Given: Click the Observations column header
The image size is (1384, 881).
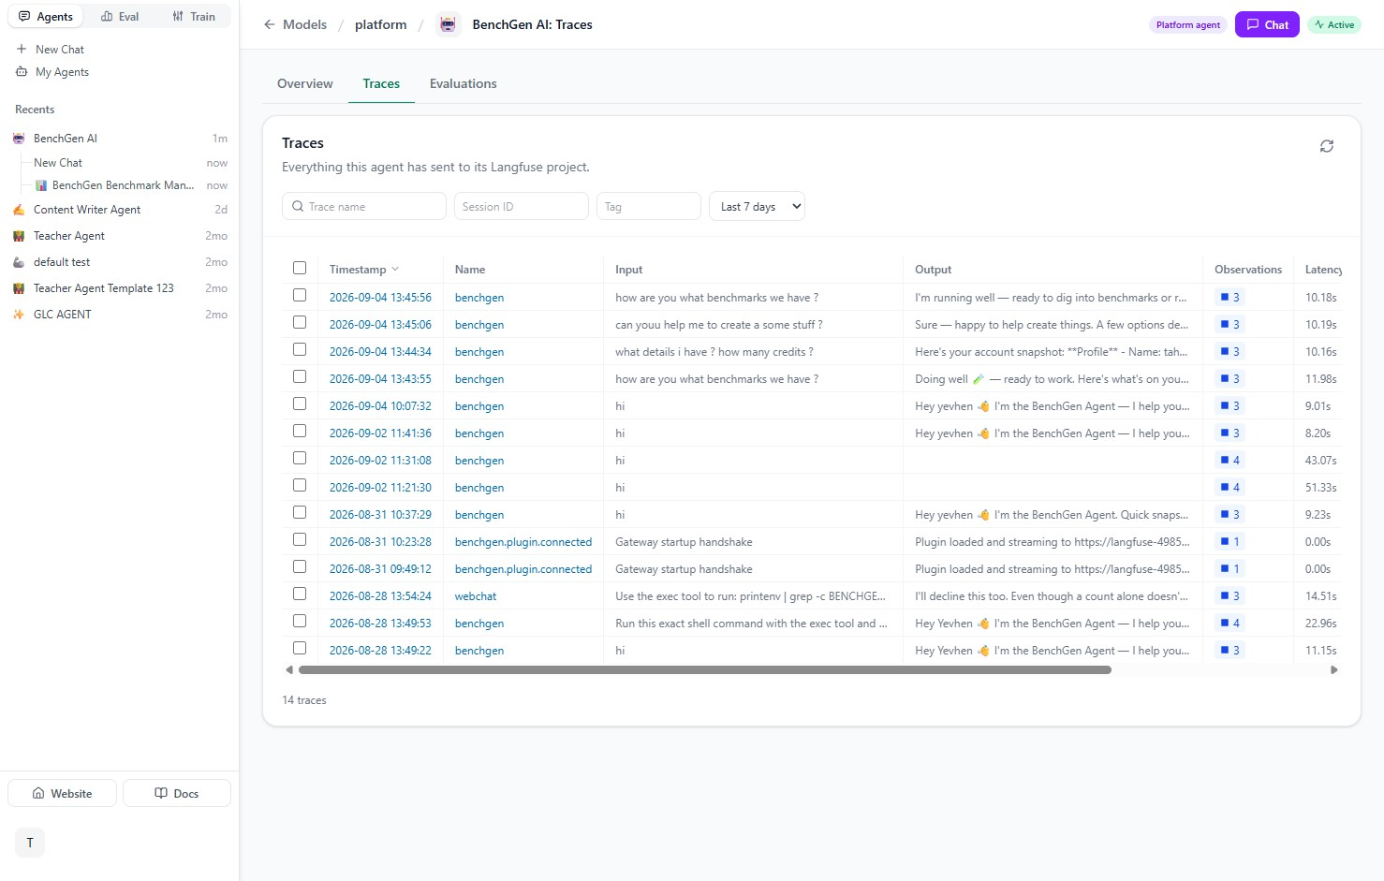Looking at the screenshot, I should (x=1248, y=270).
